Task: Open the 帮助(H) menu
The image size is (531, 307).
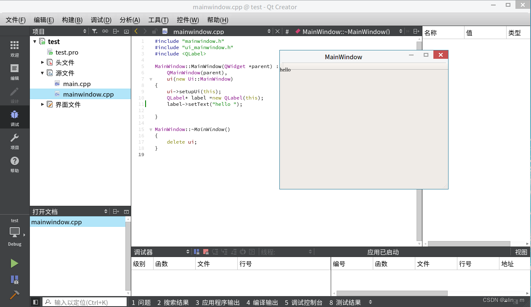Action: (x=218, y=20)
